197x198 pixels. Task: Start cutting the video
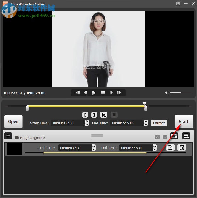click(x=184, y=122)
